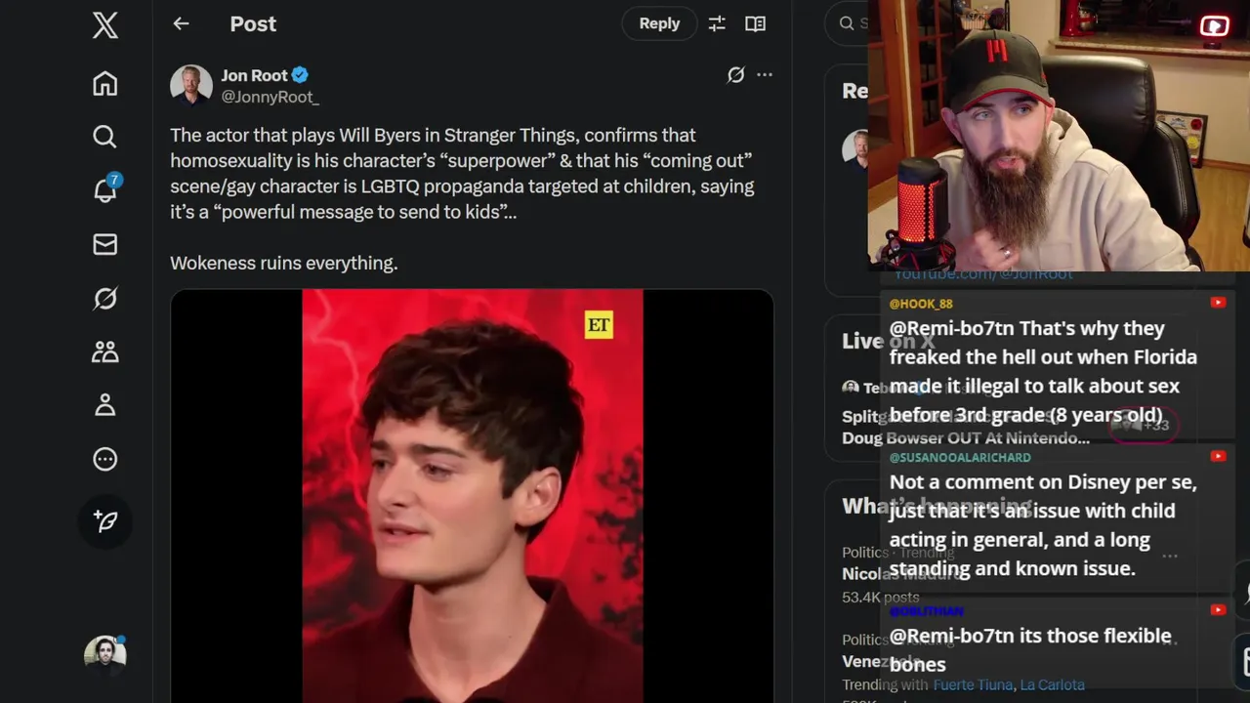Compose a new post with feather button
The width and height of the screenshot is (1250, 703).
point(105,521)
